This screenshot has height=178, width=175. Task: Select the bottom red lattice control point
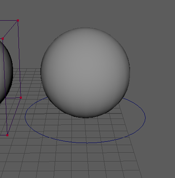tap(7, 135)
